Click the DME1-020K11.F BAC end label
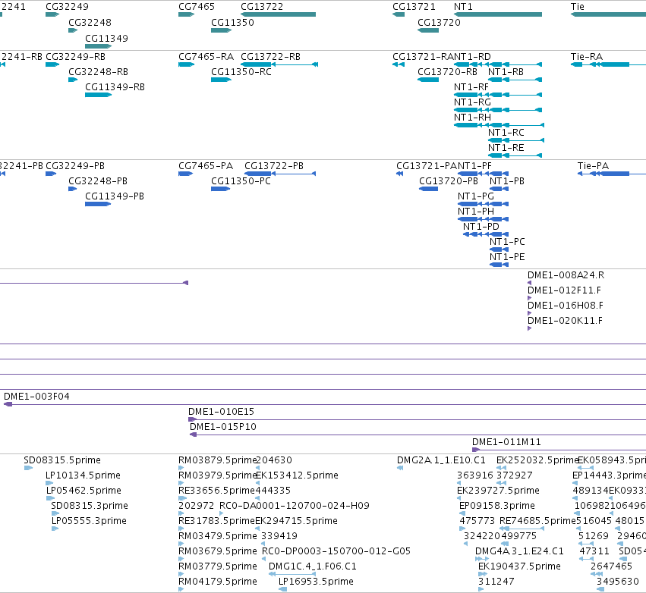The height and width of the screenshot is (593, 646). (x=565, y=321)
